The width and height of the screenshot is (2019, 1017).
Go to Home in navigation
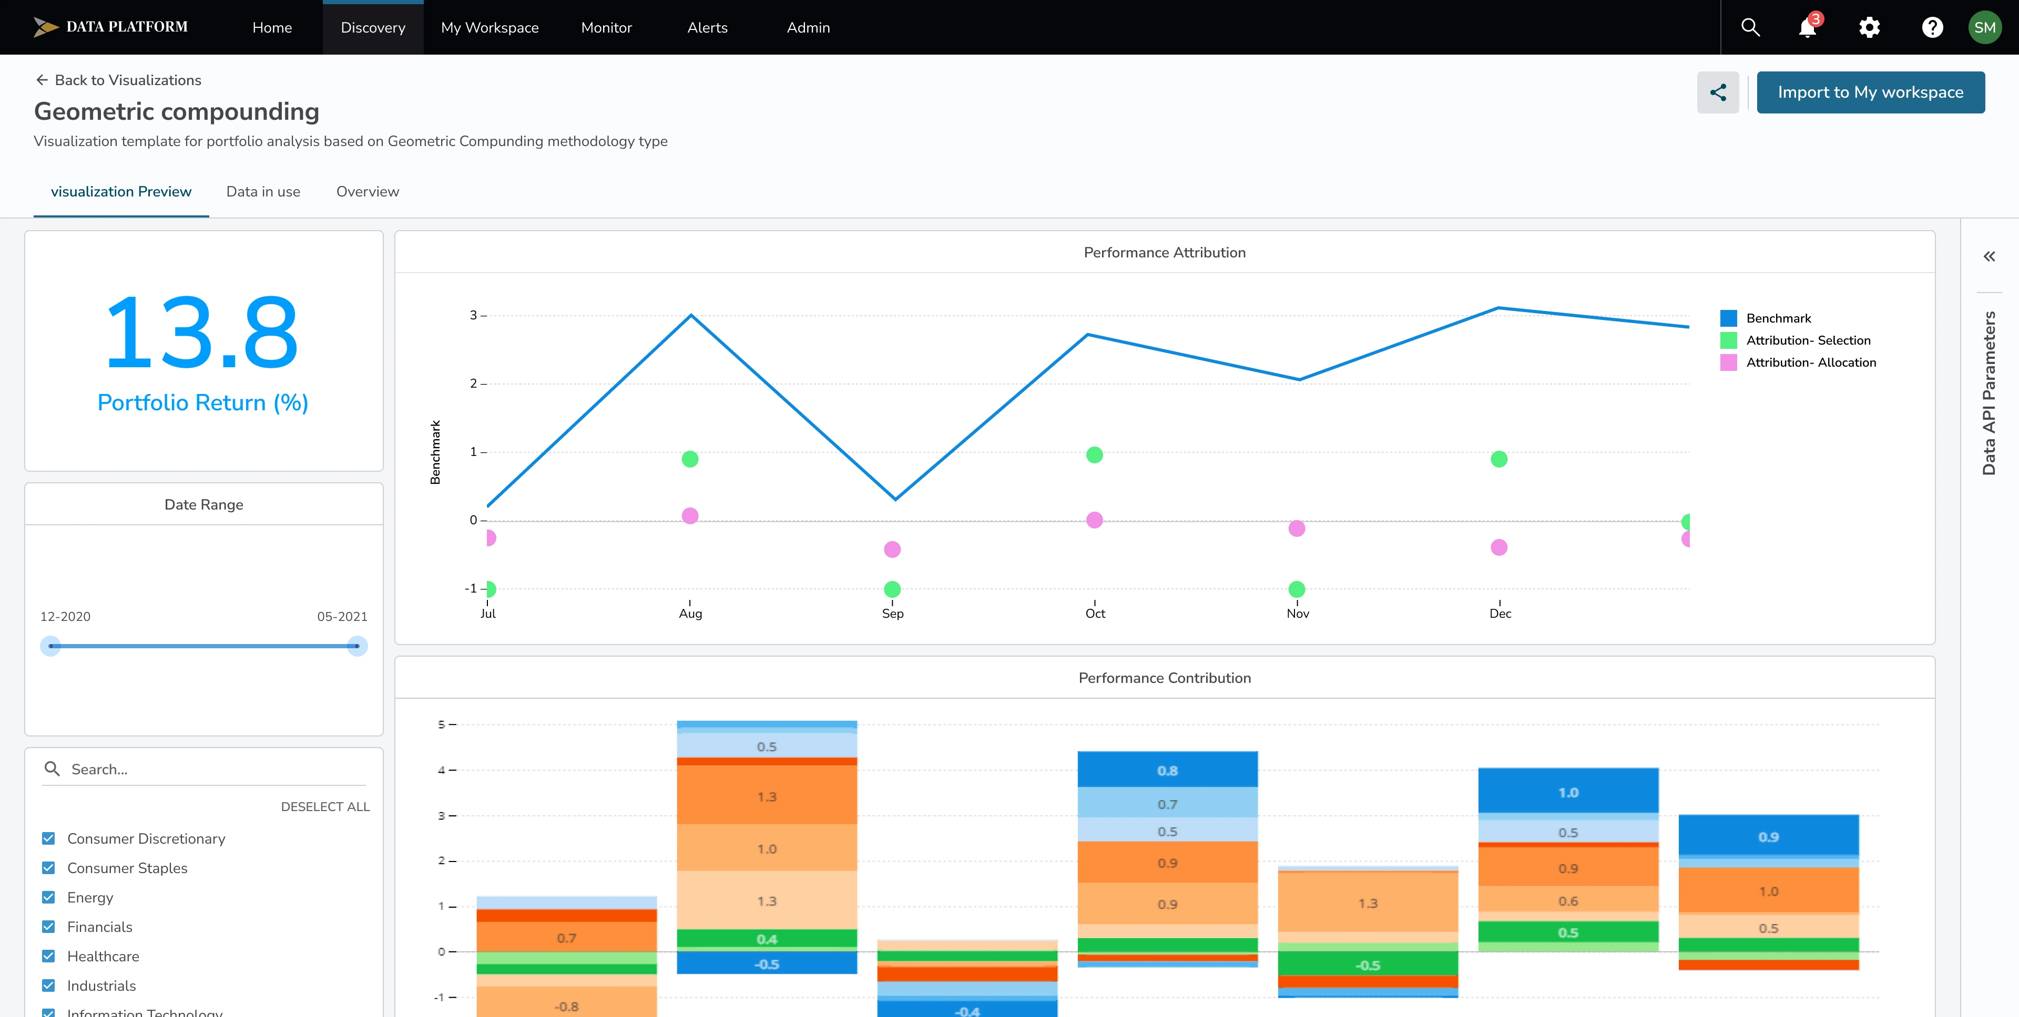pyautogui.click(x=272, y=27)
